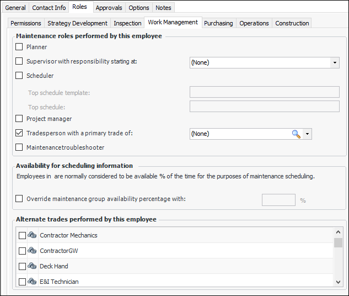Click the E&I Technician trade icon

[32, 282]
